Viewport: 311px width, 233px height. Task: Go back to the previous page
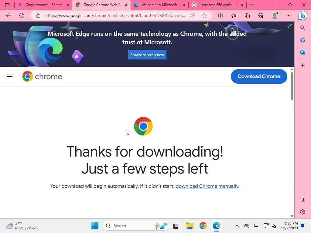tap(8, 15)
